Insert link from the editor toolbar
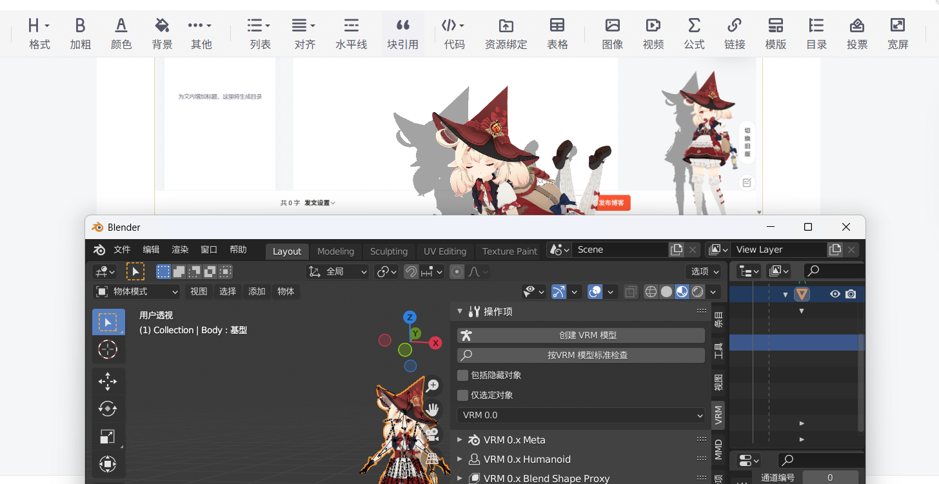The width and height of the screenshot is (939, 484). (735, 34)
